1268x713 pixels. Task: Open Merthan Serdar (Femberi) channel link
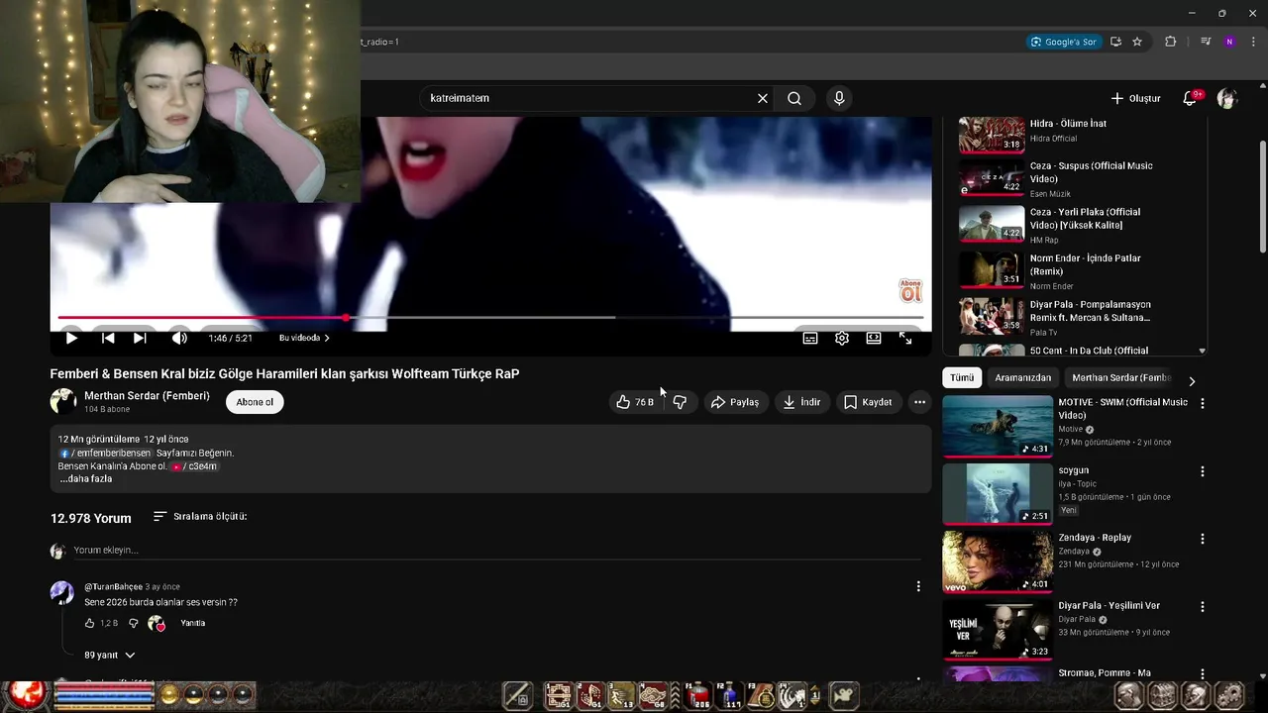147,395
